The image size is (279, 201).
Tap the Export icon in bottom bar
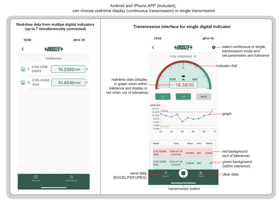[166, 173]
